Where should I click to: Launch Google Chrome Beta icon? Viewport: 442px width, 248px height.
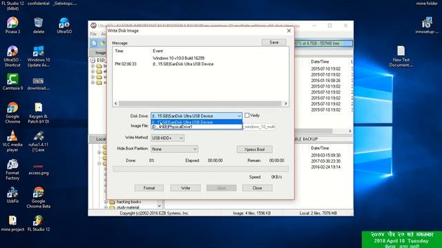[39, 198]
